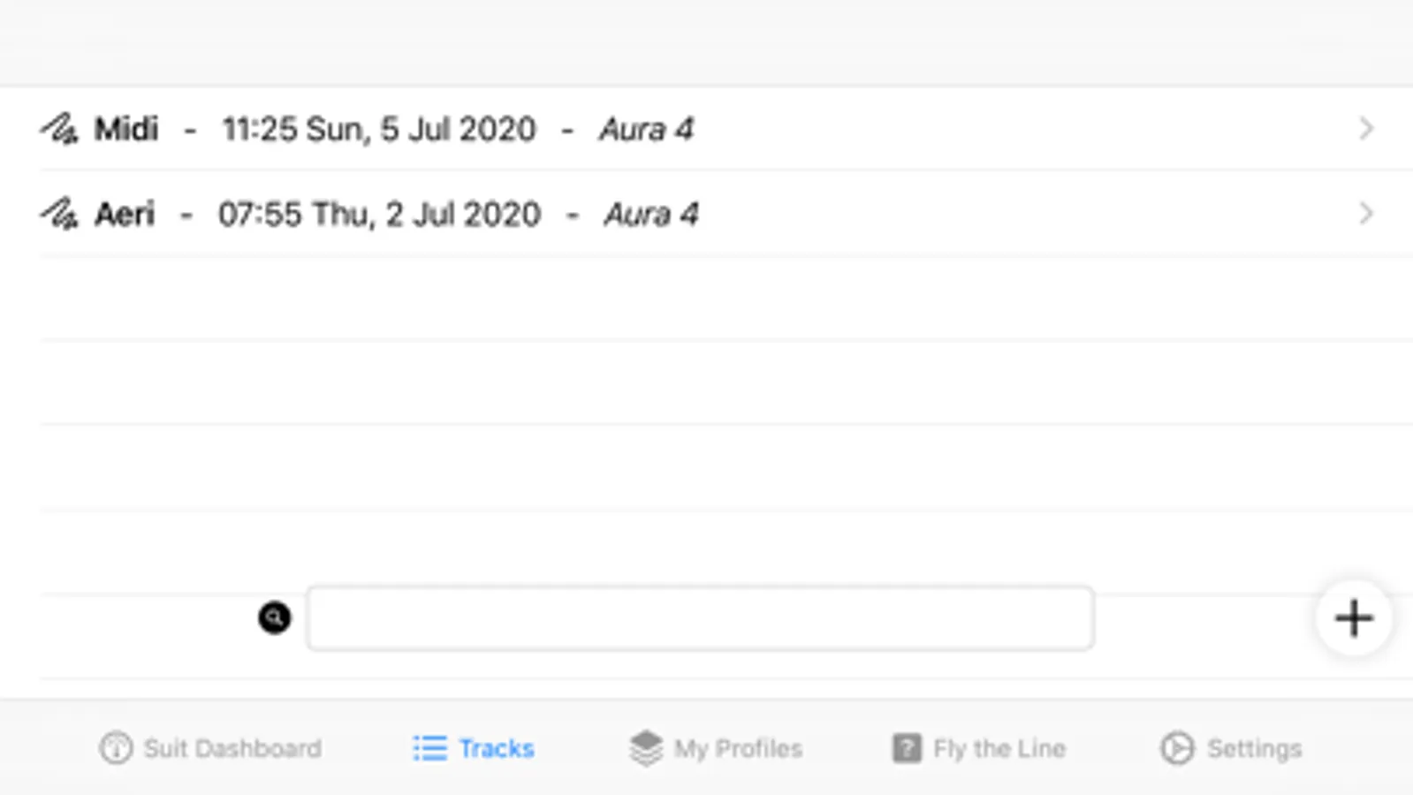This screenshot has height=795, width=1413.
Task: Open the Aeri track name
Action: (125, 214)
